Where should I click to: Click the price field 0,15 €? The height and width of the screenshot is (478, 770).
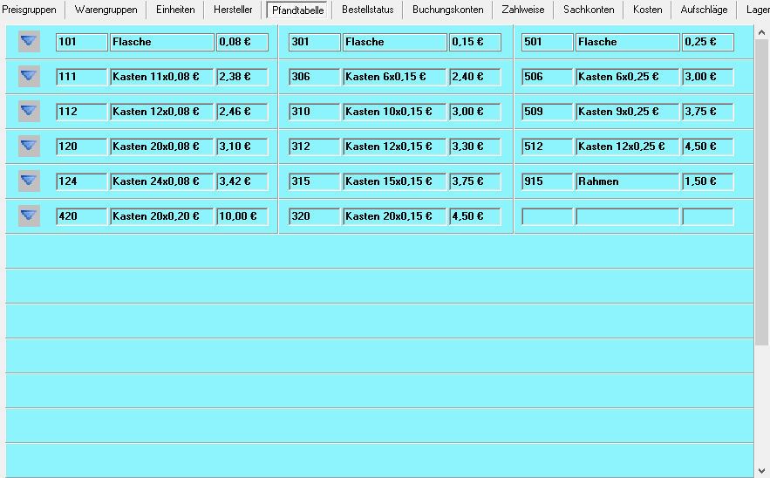click(x=475, y=42)
